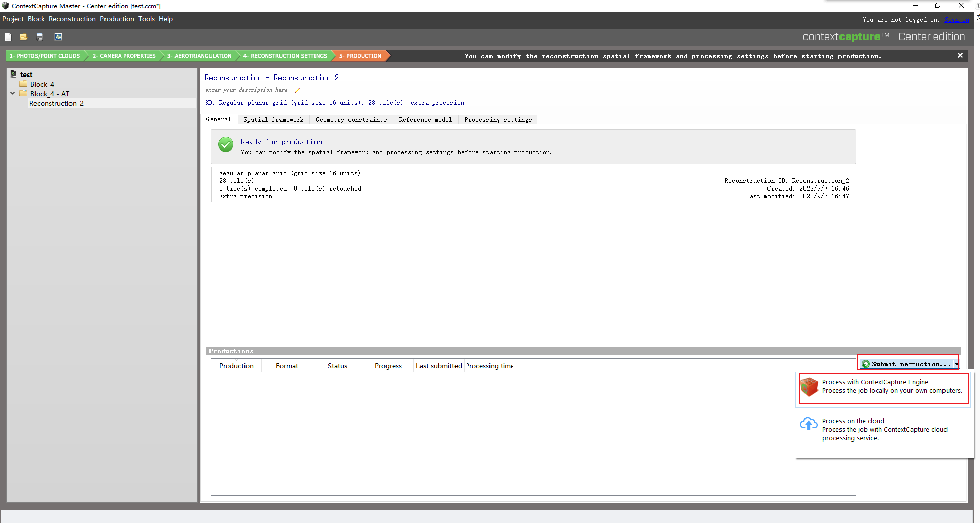Screen dimensions: 980x523
Task: Click Submit new production button
Action: coord(906,364)
